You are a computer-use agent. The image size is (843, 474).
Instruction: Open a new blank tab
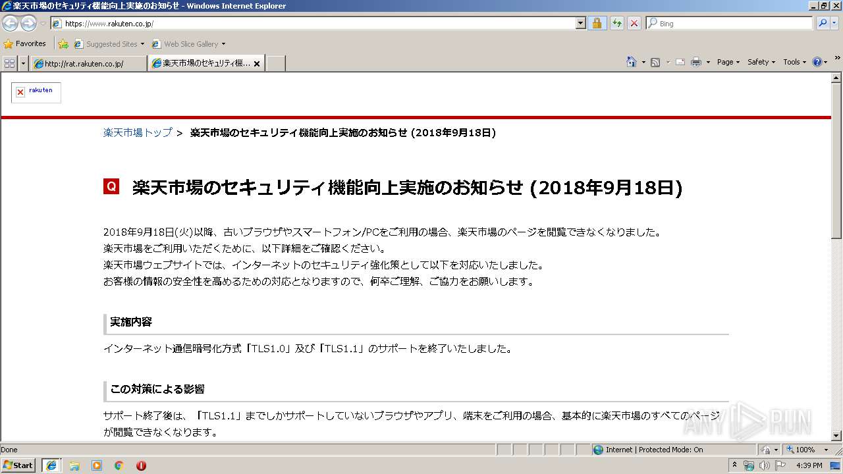tap(275, 63)
